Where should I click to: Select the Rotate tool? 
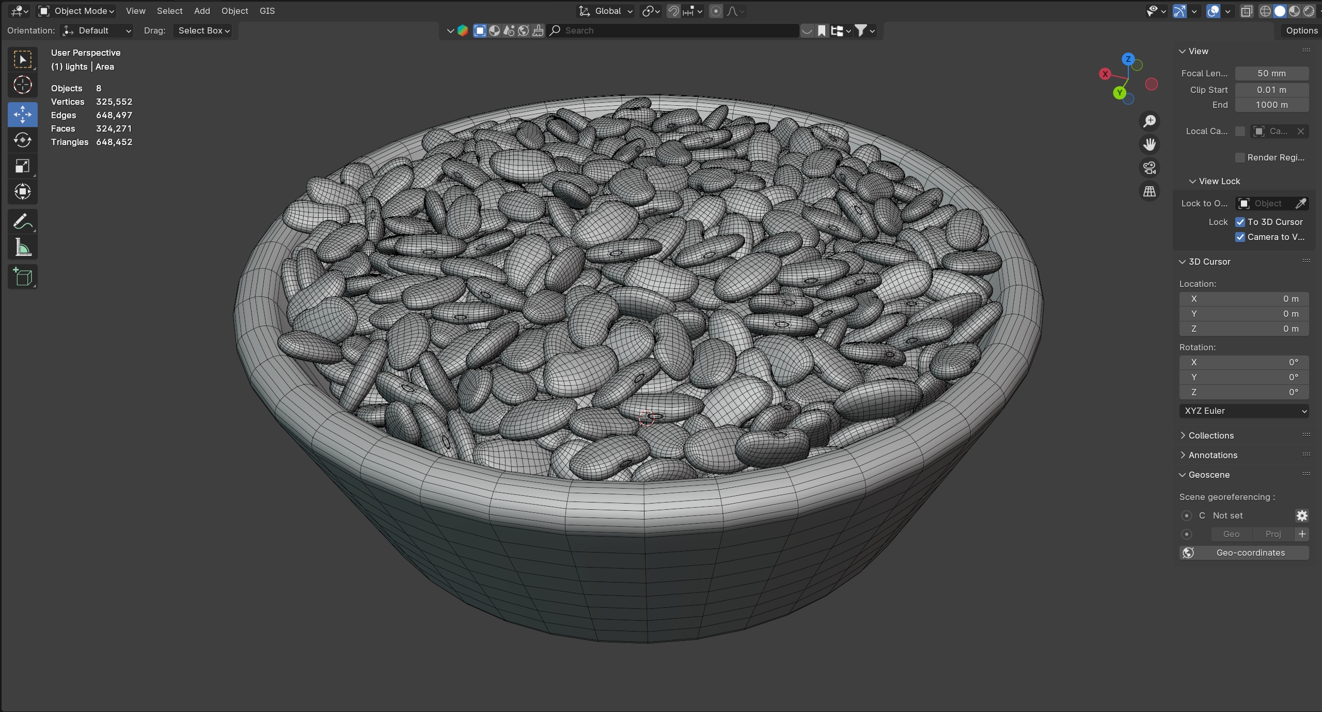(x=22, y=140)
